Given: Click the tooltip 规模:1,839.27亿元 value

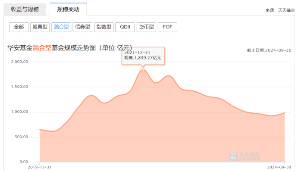Looking at the screenshot, I should pyautogui.click(x=143, y=58).
